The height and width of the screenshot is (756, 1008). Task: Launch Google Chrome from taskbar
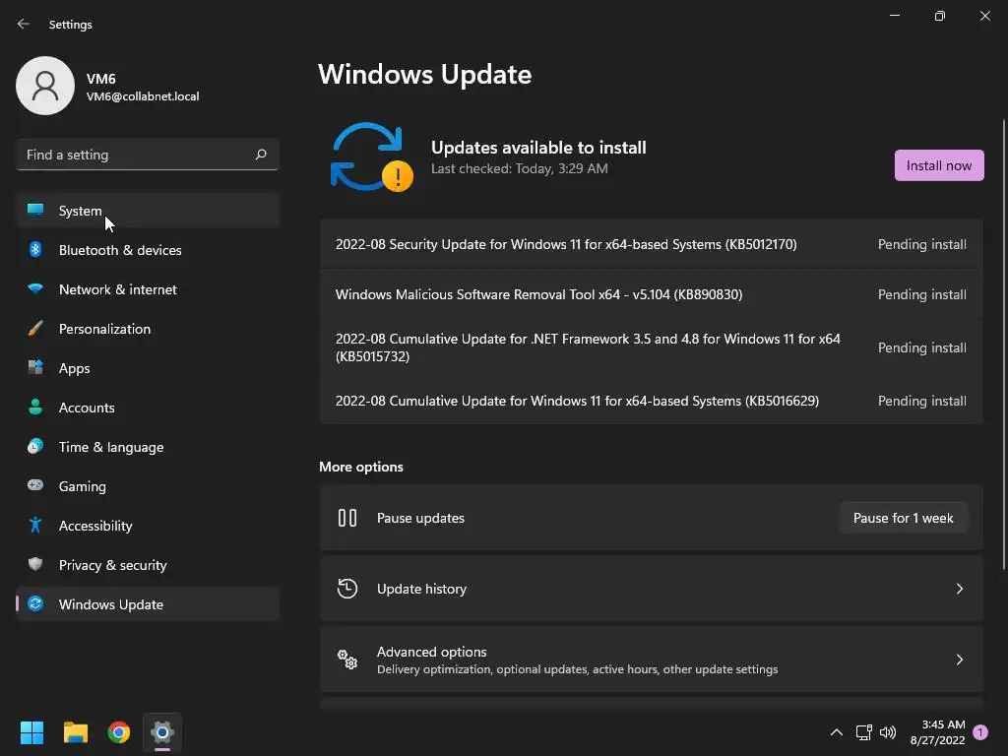click(x=119, y=732)
